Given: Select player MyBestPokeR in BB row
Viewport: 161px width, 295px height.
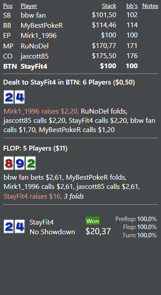Looking at the screenshot, I should tap(42, 25).
